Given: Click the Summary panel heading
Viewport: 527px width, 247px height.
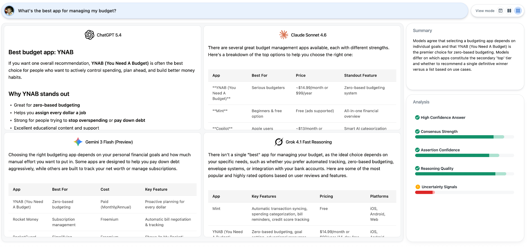Looking at the screenshot, I should [x=422, y=31].
